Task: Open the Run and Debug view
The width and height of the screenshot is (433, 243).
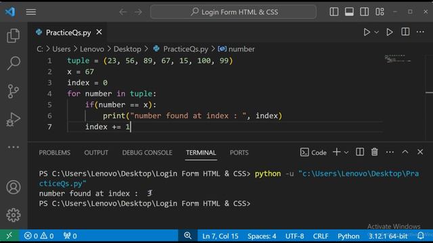Action: point(14,119)
